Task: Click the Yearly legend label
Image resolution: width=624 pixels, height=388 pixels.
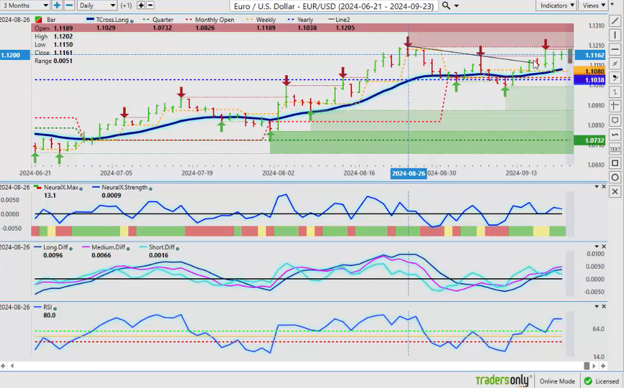Action: [x=306, y=20]
